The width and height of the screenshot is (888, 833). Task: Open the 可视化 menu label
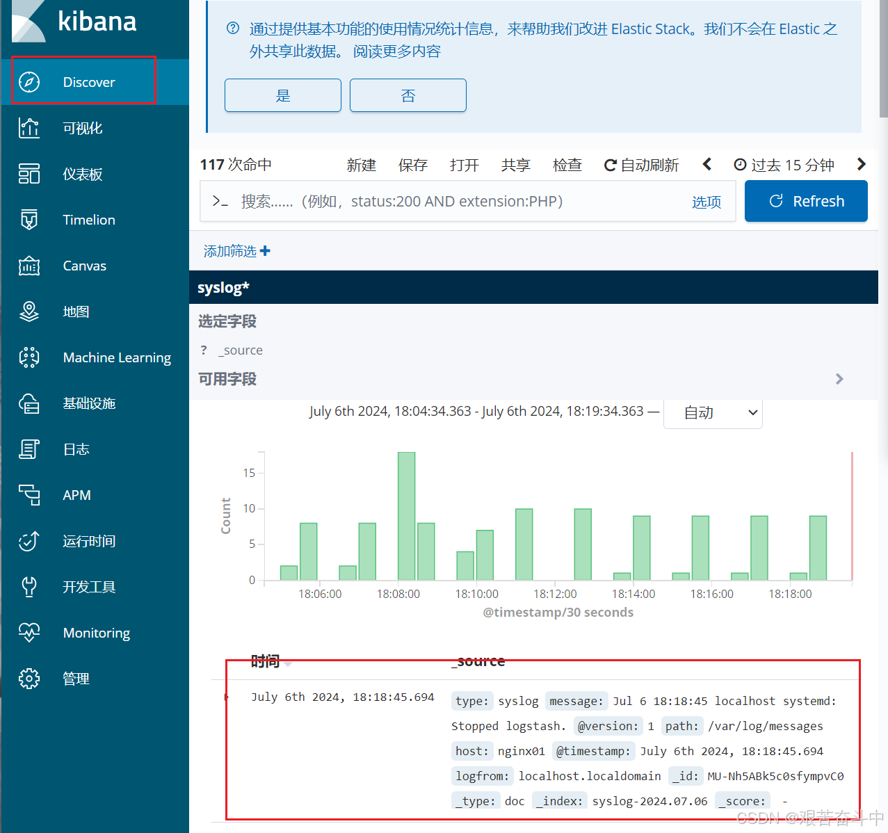[83, 128]
